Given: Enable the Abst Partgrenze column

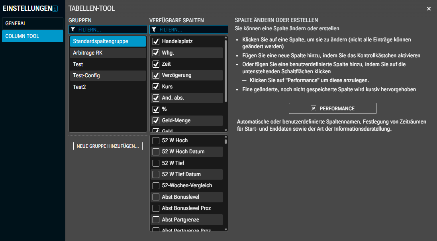Looking at the screenshot, I should pos(156,219).
